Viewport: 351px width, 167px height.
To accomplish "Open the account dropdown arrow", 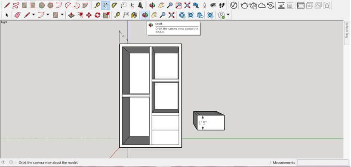I will [228, 15].
